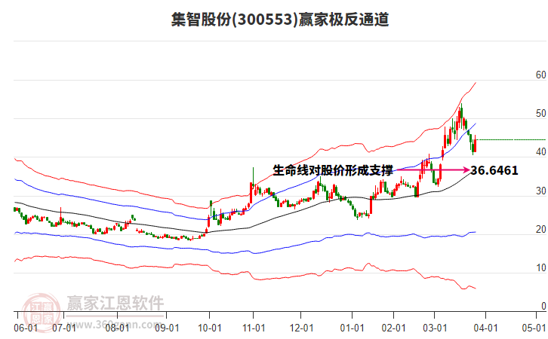Select the 40 price axis label
Screen dimensions: 548x339
tap(540, 152)
